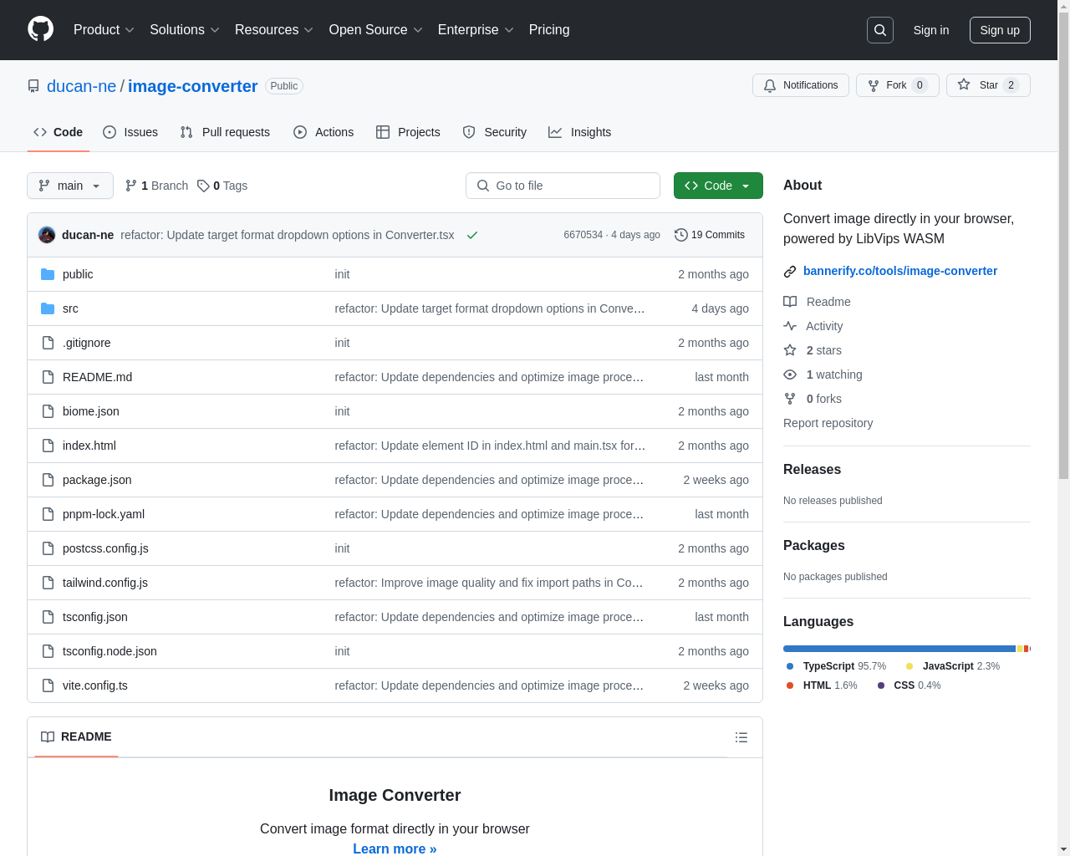Switch to the Insights tab
Image resolution: width=1070 pixels, height=856 pixels.
coord(579,132)
